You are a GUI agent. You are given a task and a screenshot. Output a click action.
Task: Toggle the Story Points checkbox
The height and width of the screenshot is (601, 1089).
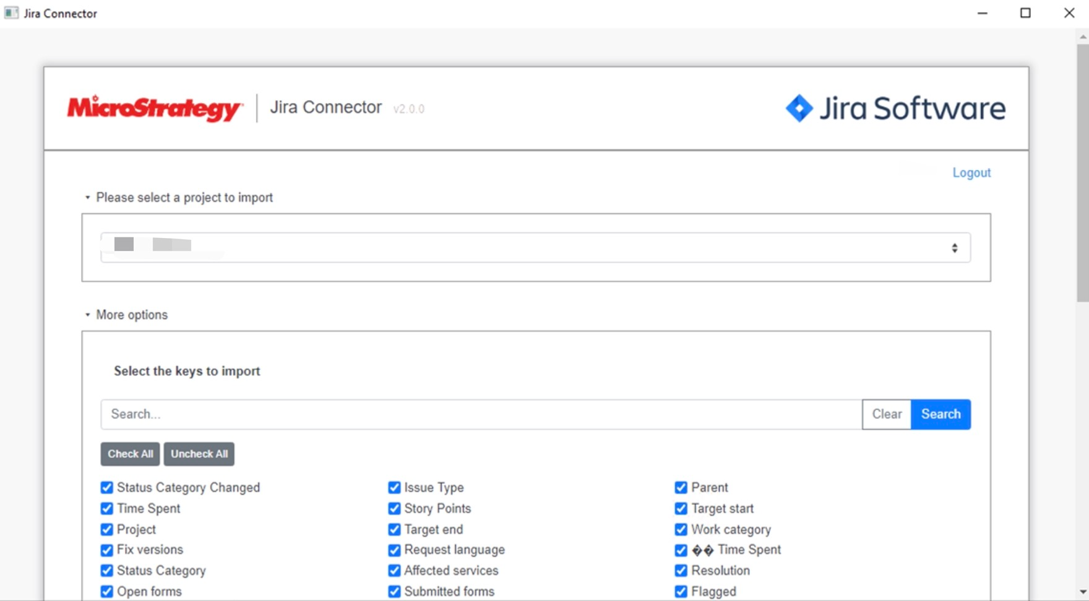(x=394, y=509)
